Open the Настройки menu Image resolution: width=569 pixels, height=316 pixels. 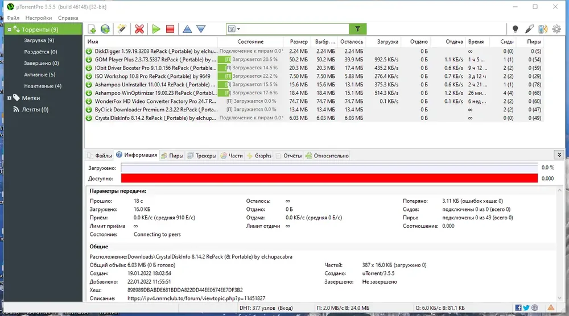tap(39, 18)
